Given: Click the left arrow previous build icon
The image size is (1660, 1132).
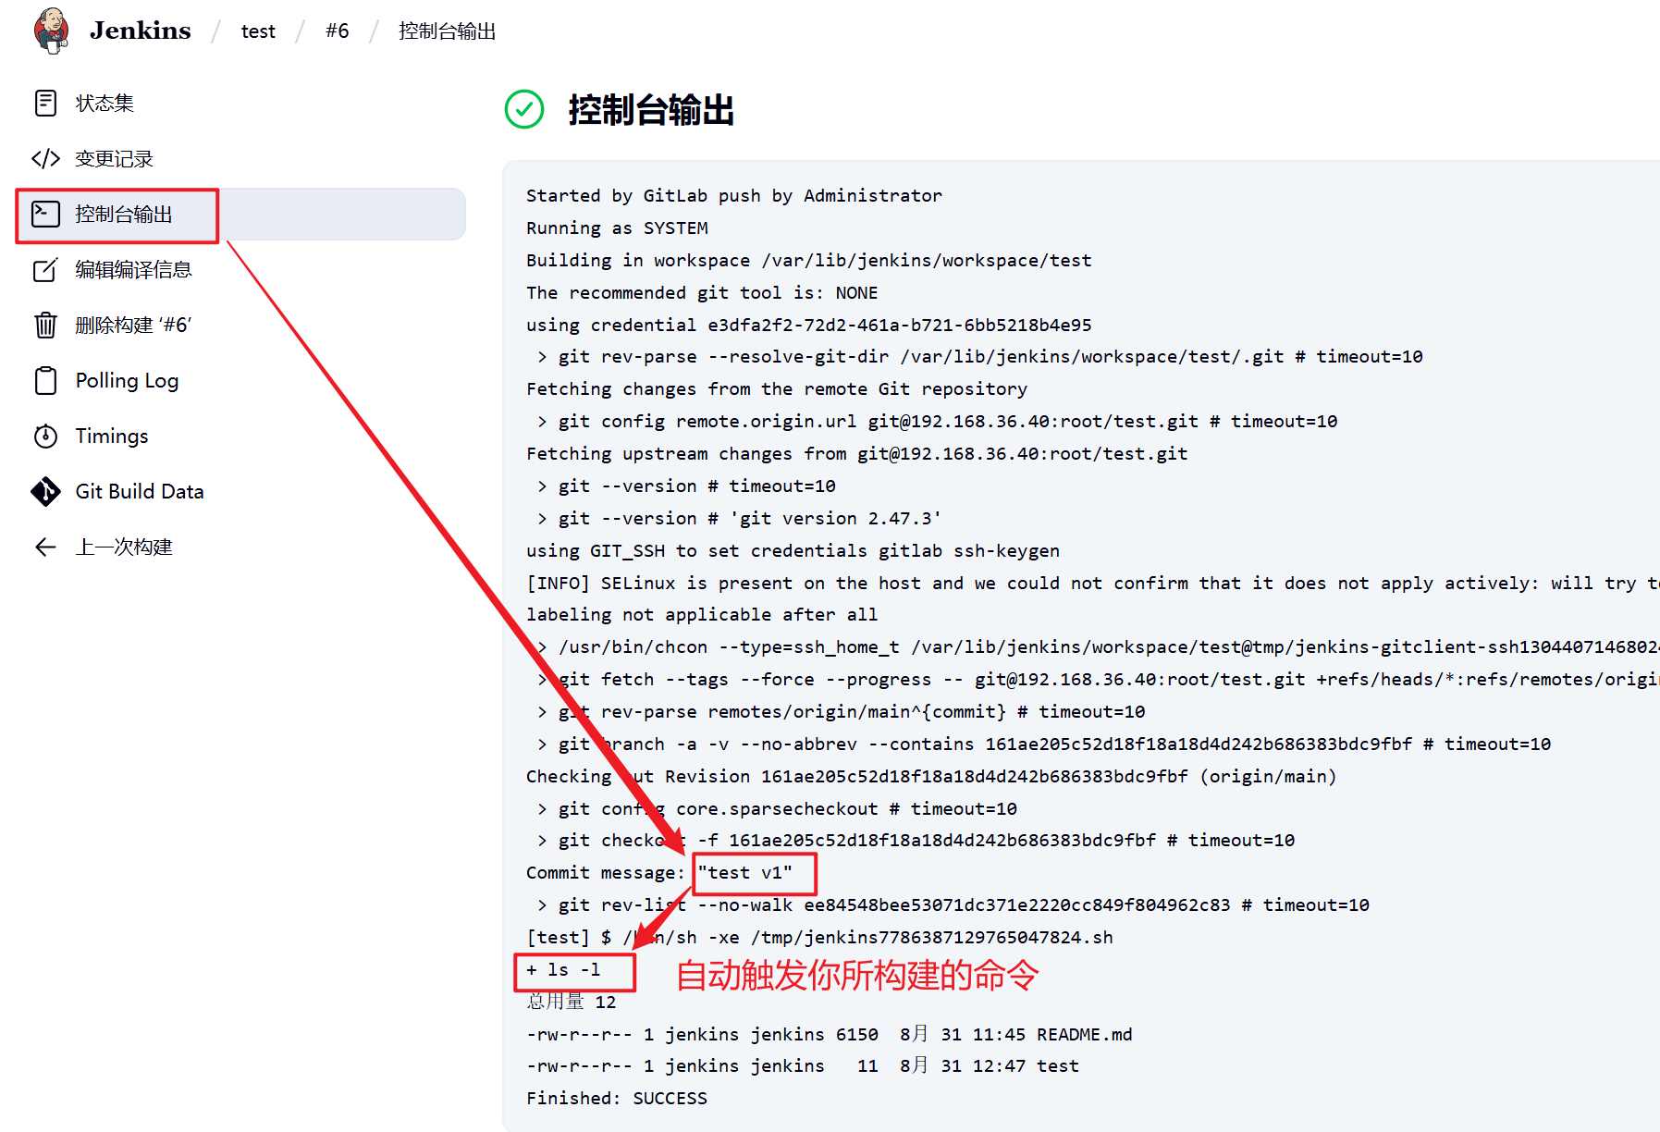Looking at the screenshot, I should pos(45,547).
